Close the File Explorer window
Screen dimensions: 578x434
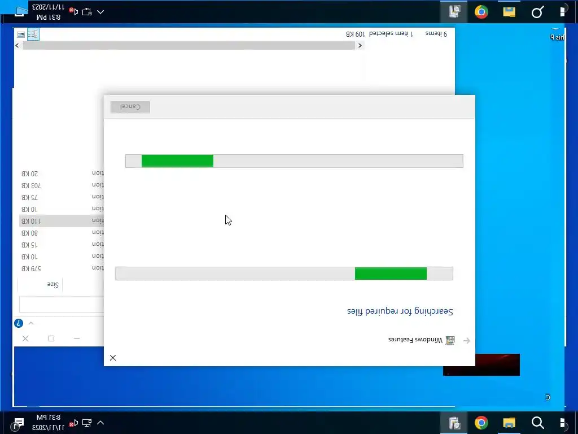pyautogui.click(x=25, y=338)
